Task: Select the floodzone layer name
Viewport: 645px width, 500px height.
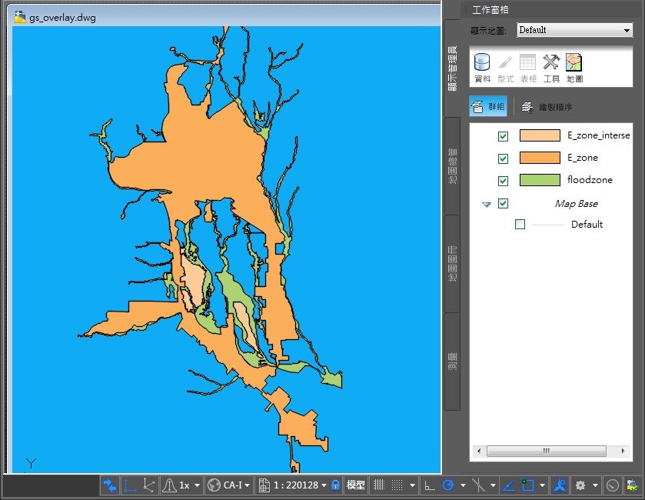Action: (590, 180)
